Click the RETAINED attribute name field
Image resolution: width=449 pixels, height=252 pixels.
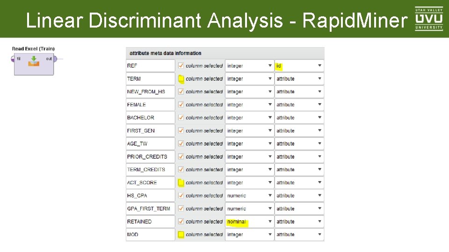(x=150, y=221)
